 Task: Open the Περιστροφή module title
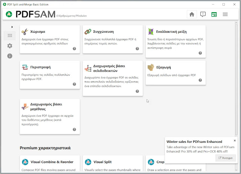(x=40, y=67)
